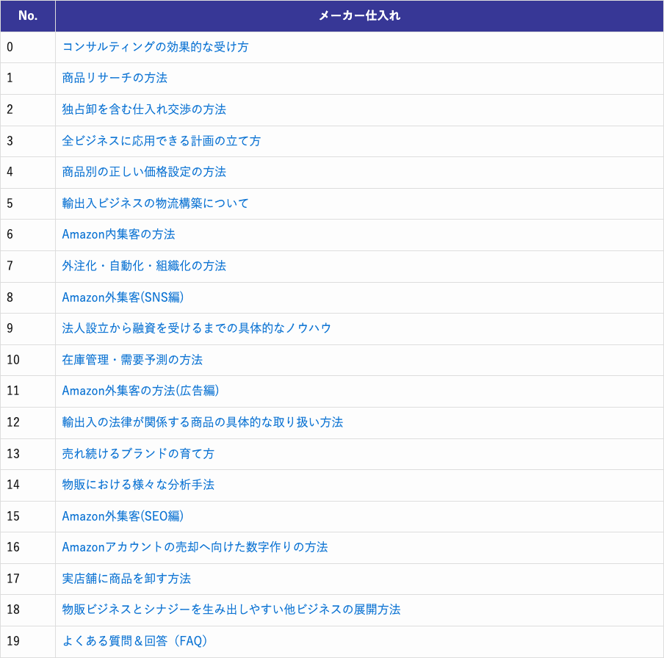Open the コンサルティングの効果的な受け方 link

point(154,47)
